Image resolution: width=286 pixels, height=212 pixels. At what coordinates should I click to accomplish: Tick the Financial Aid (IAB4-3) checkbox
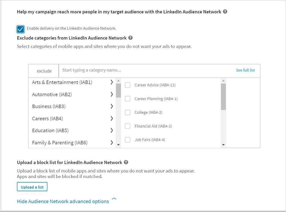coord(128,126)
